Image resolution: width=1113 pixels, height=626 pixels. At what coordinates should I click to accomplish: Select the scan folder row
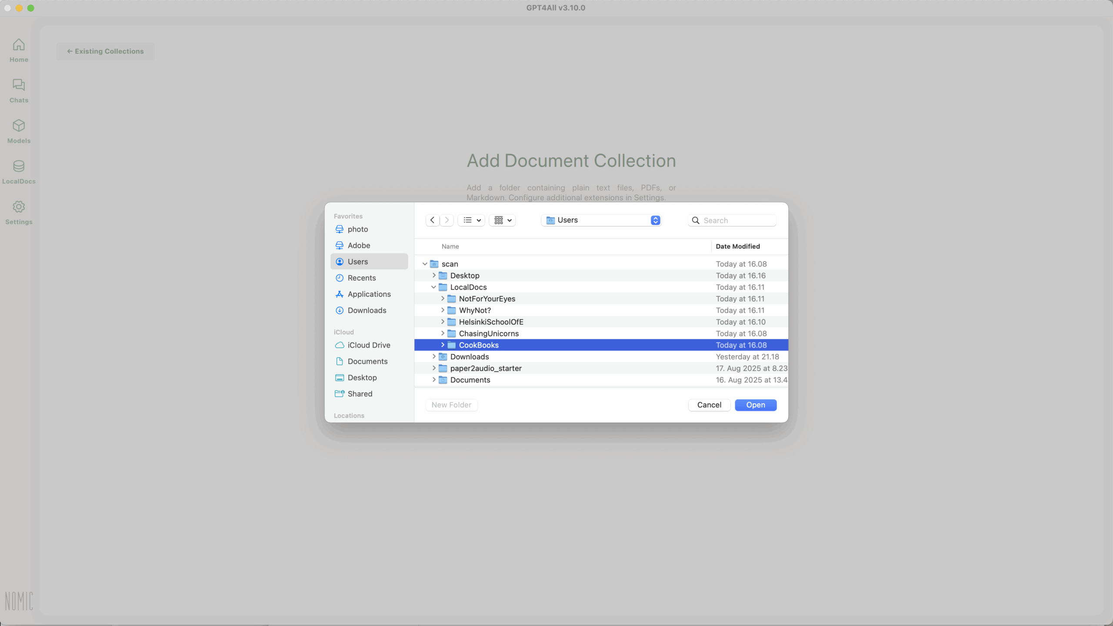(601, 264)
